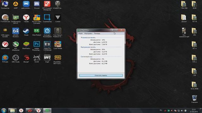Click the RU language indicator
The image size is (202, 113).
pos(161,110)
